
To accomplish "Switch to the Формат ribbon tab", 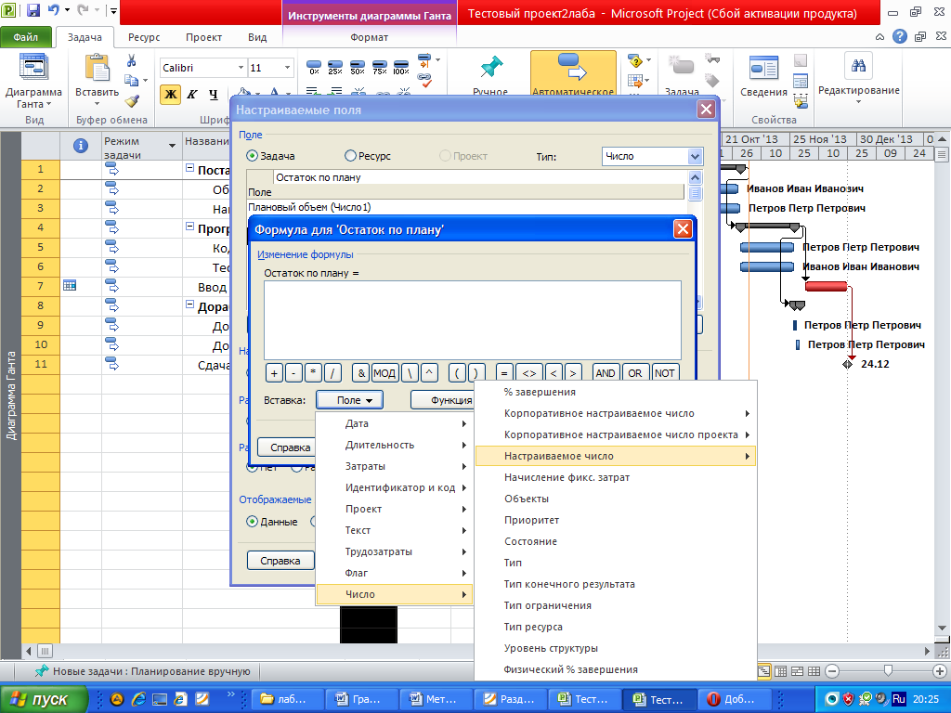I will [369, 37].
